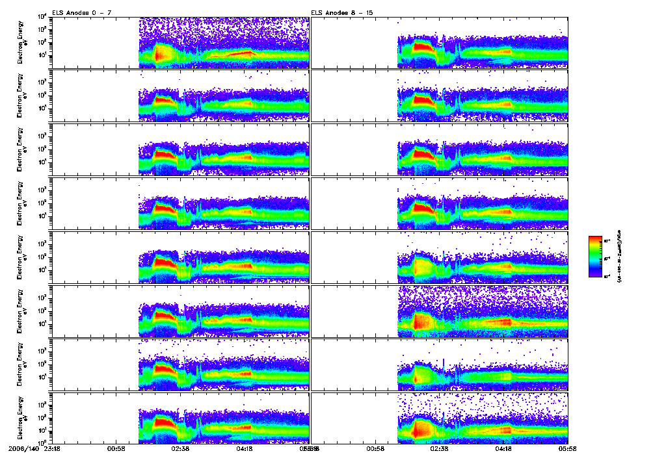666x460 pixels.
Task: Select the first (top) spectrogram under ELS Anodes 0 - 7
Action: pos(180,42)
